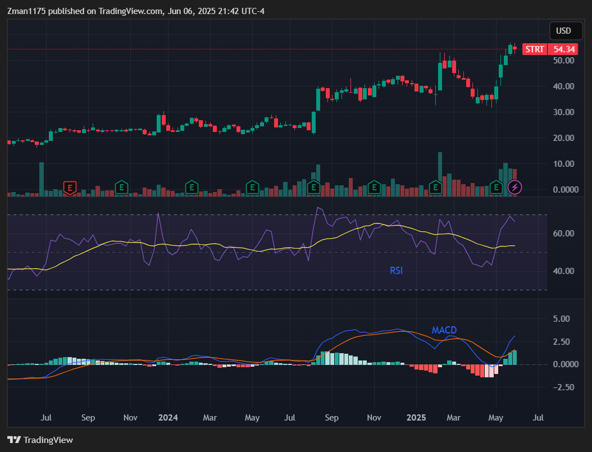Image resolution: width=592 pixels, height=452 pixels.
Task: Toggle the STRT ticker price flag
Action: 534,49
